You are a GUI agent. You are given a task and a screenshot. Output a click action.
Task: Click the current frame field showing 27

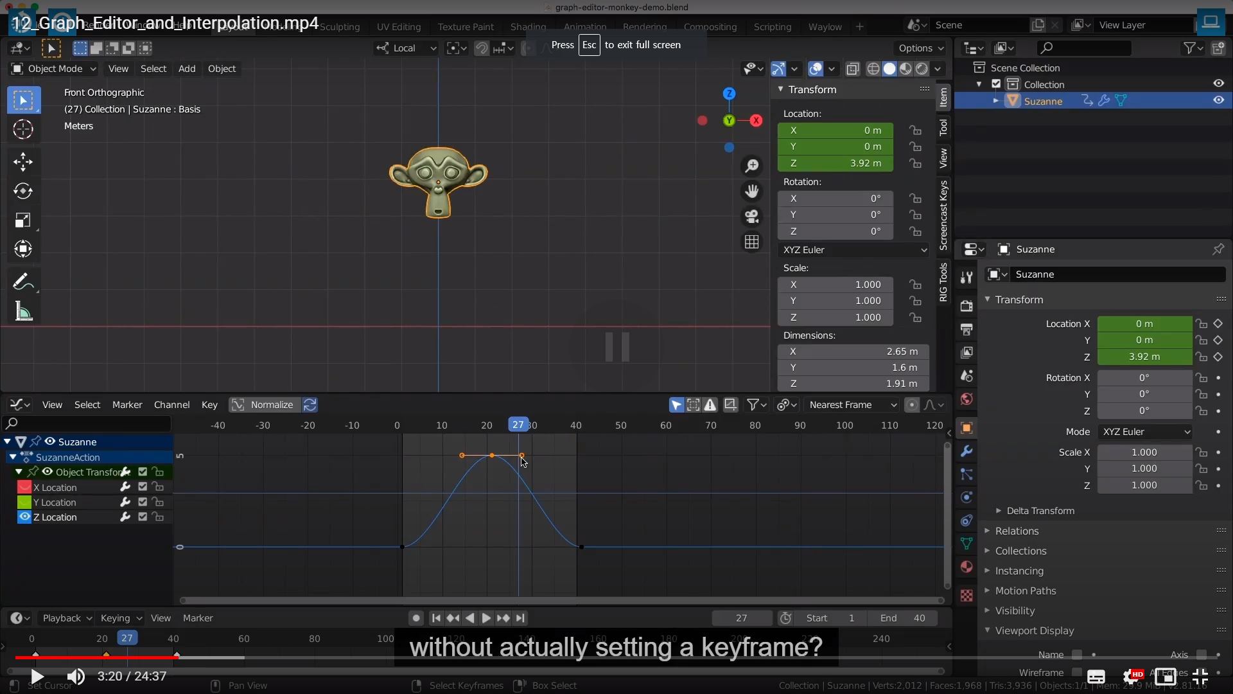click(x=741, y=618)
